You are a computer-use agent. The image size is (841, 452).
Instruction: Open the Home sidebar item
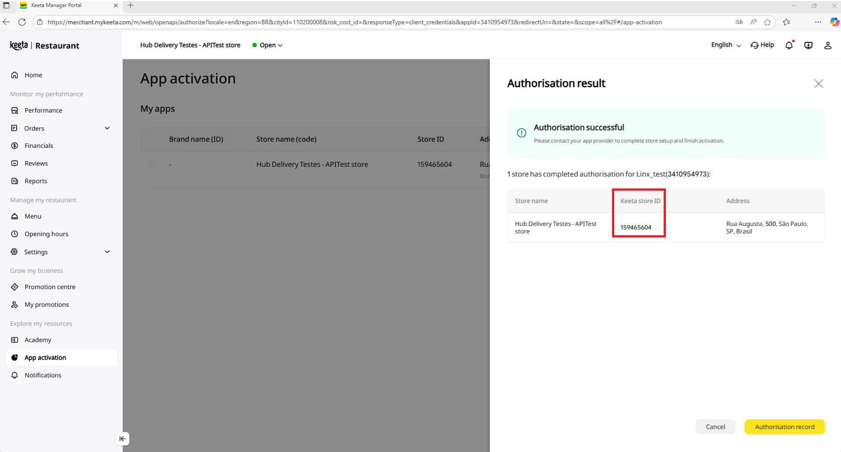[x=61, y=75]
